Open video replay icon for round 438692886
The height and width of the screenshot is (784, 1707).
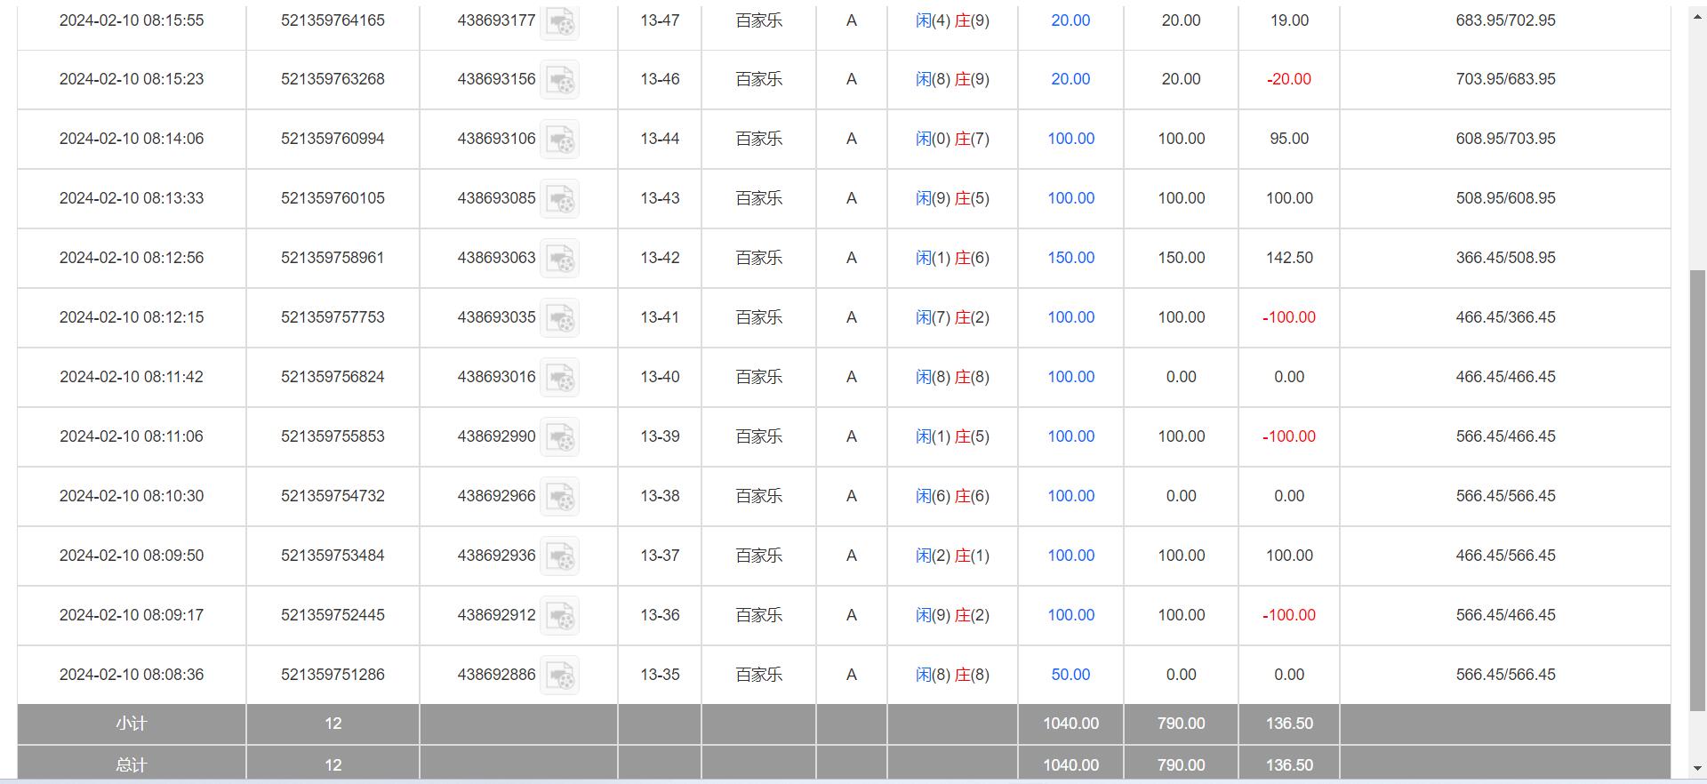click(x=560, y=676)
